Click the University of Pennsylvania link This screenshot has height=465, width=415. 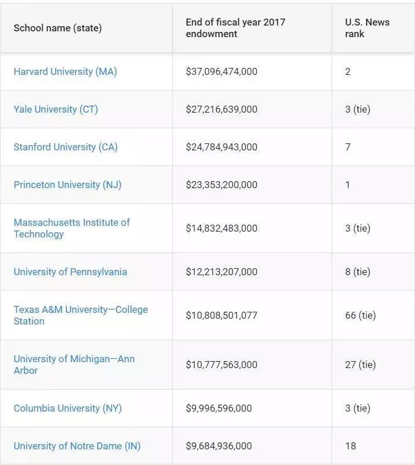pyautogui.click(x=70, y=272)
